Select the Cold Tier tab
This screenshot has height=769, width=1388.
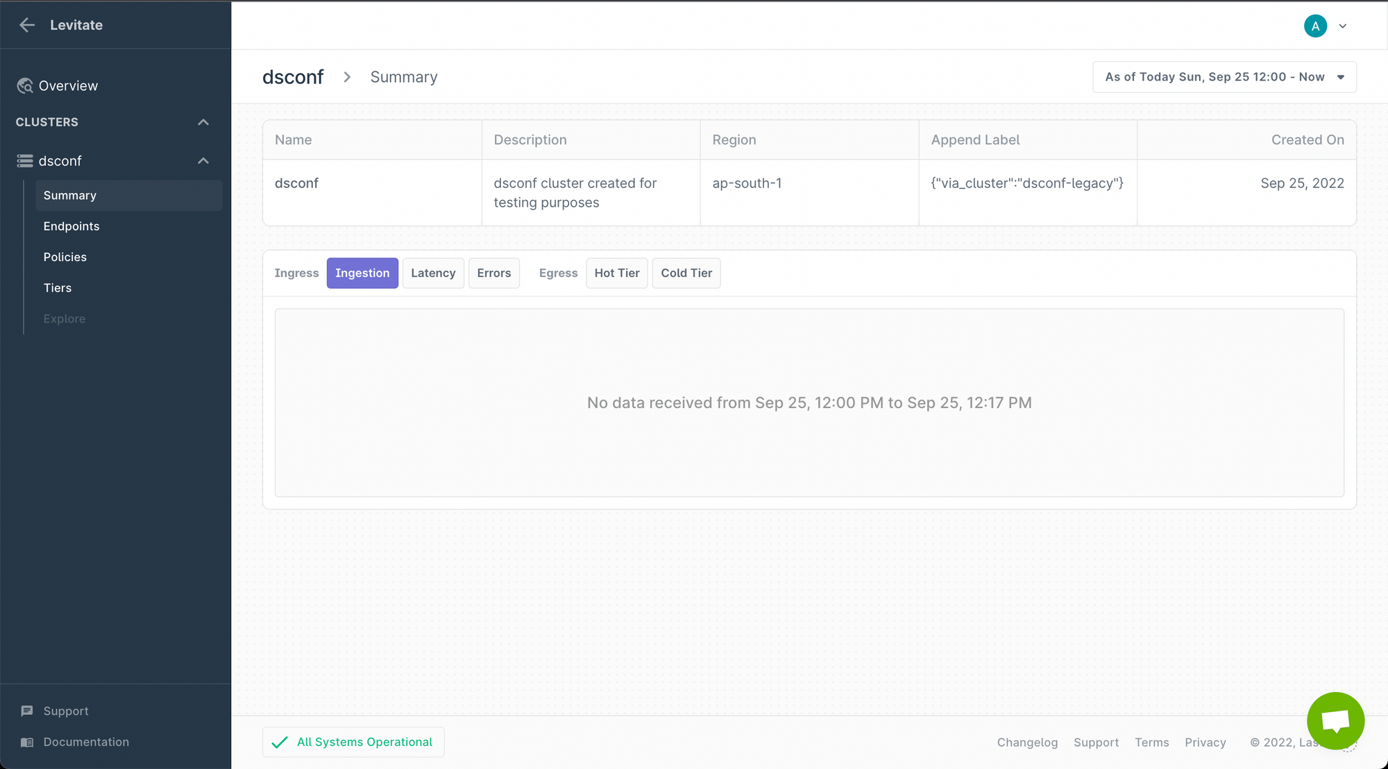686,273
